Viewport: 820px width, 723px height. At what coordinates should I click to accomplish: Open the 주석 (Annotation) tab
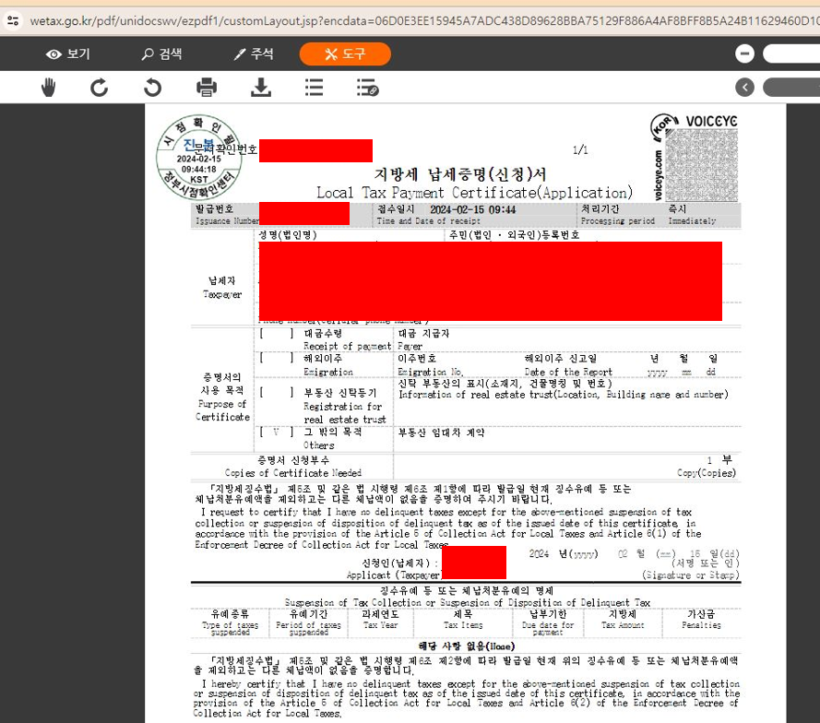[x=254, y=53]
